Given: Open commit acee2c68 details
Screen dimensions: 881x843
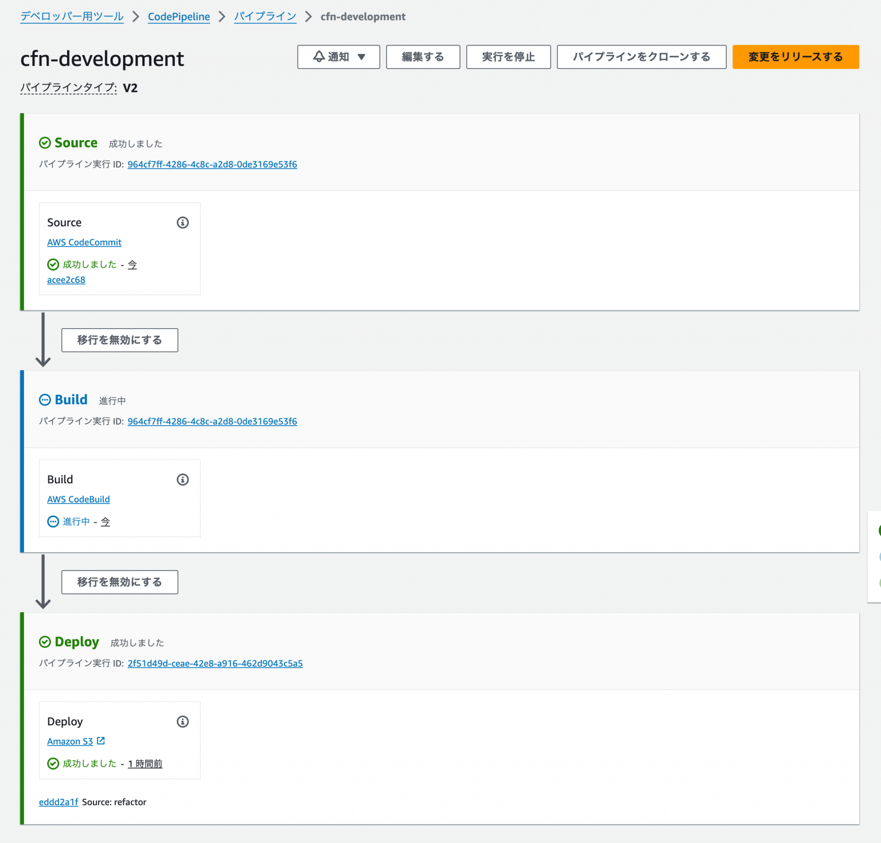Looking at the screenshot, I should click(66, 279).
